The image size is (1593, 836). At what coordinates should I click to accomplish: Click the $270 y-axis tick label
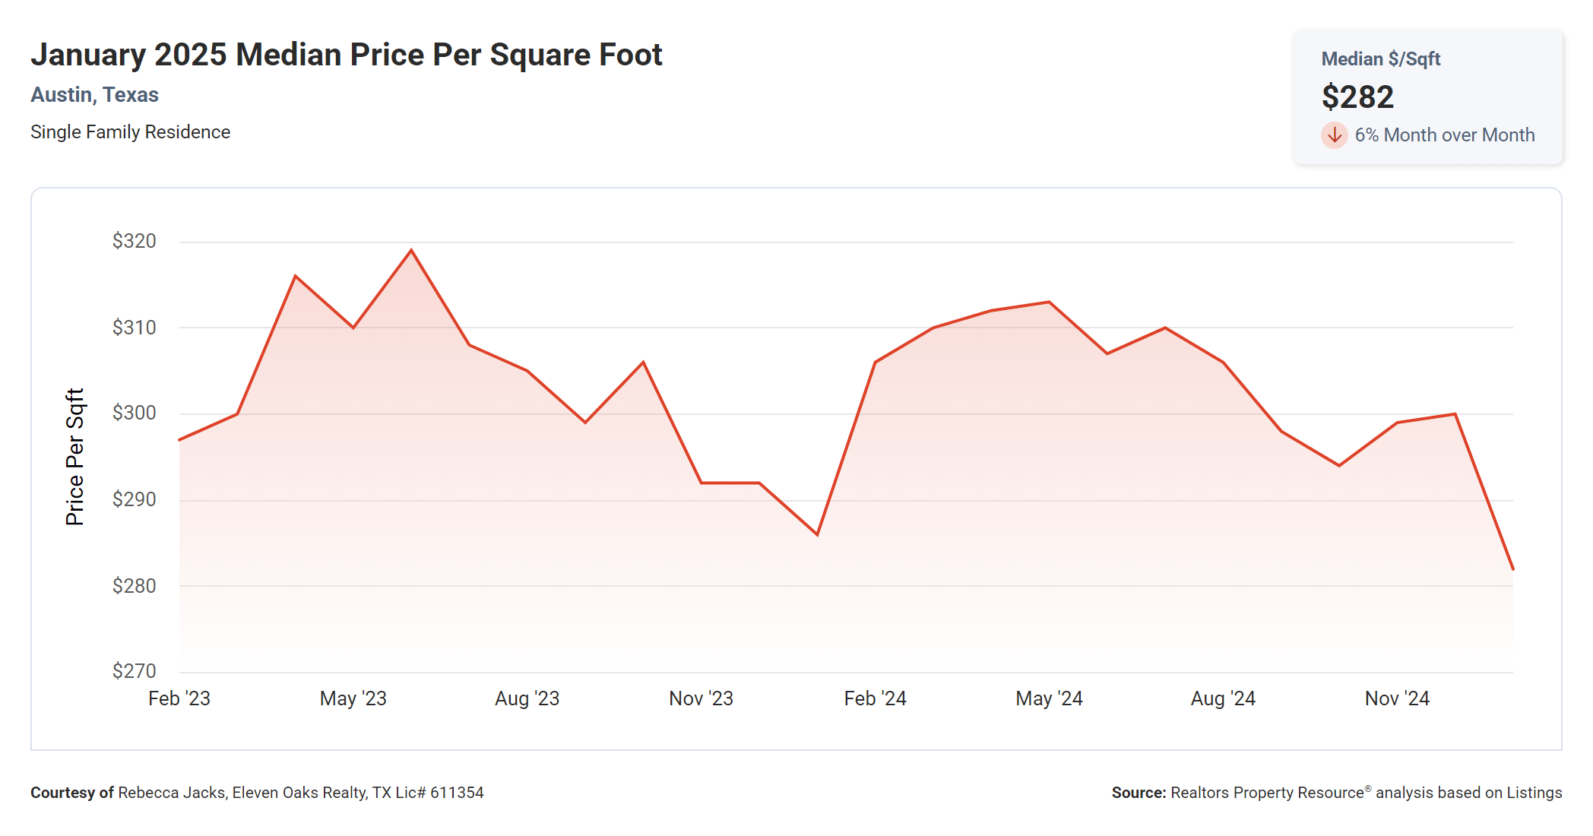tap(134, 671)
